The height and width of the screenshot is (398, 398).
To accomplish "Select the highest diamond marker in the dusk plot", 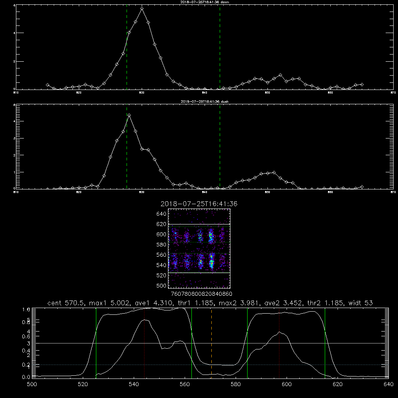I will pyautogui.click(x=129, y=115).
